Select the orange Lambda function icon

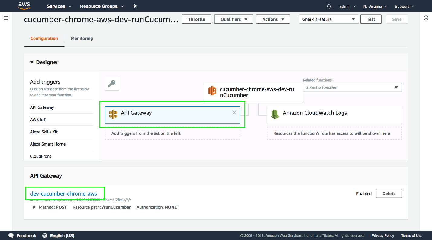click(x=212, y=91)
